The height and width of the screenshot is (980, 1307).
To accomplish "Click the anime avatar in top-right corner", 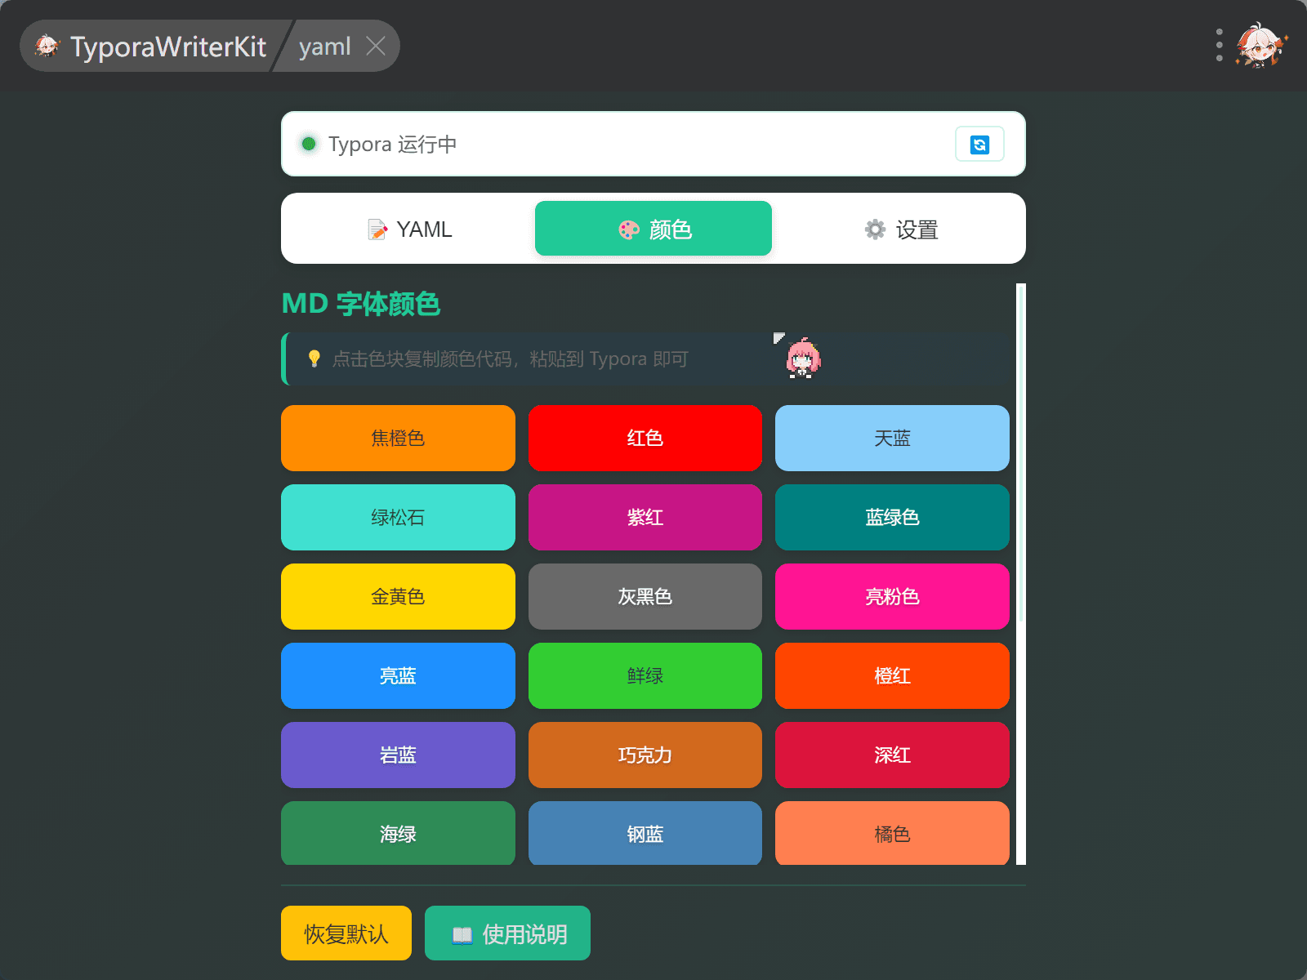I will pyautogui.click(x=1260, y=46).
